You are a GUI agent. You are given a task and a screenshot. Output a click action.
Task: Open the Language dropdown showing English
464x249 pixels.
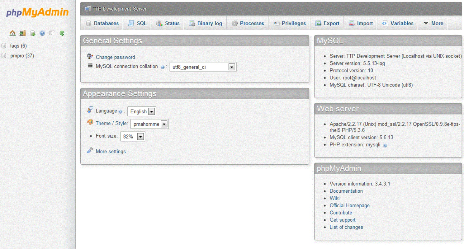142,111
